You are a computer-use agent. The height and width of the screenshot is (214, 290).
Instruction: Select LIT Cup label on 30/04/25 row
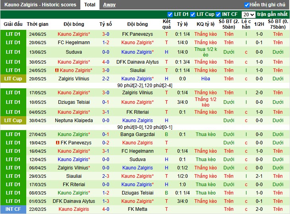click(x=13, y=121)
